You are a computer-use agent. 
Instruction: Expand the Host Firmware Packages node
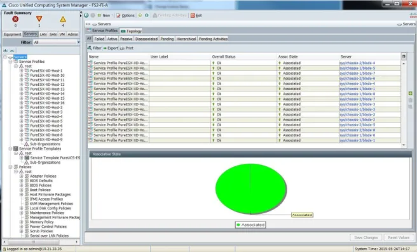[21, 194]
